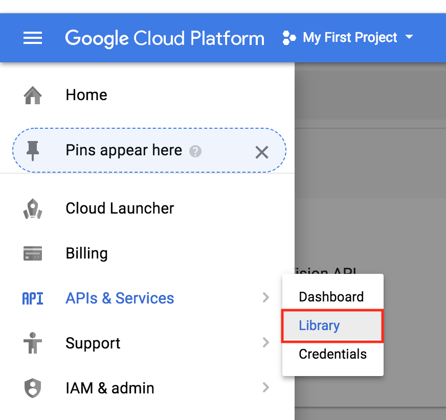
Task: Click the Support person icon
Action: pyautogui.click(x=33, y=343)
